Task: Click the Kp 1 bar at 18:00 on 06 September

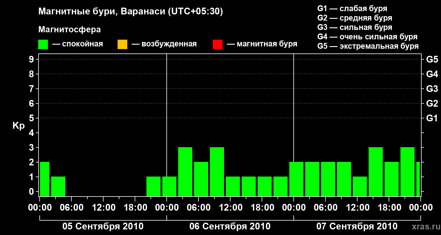Action: tap(265, 187)
